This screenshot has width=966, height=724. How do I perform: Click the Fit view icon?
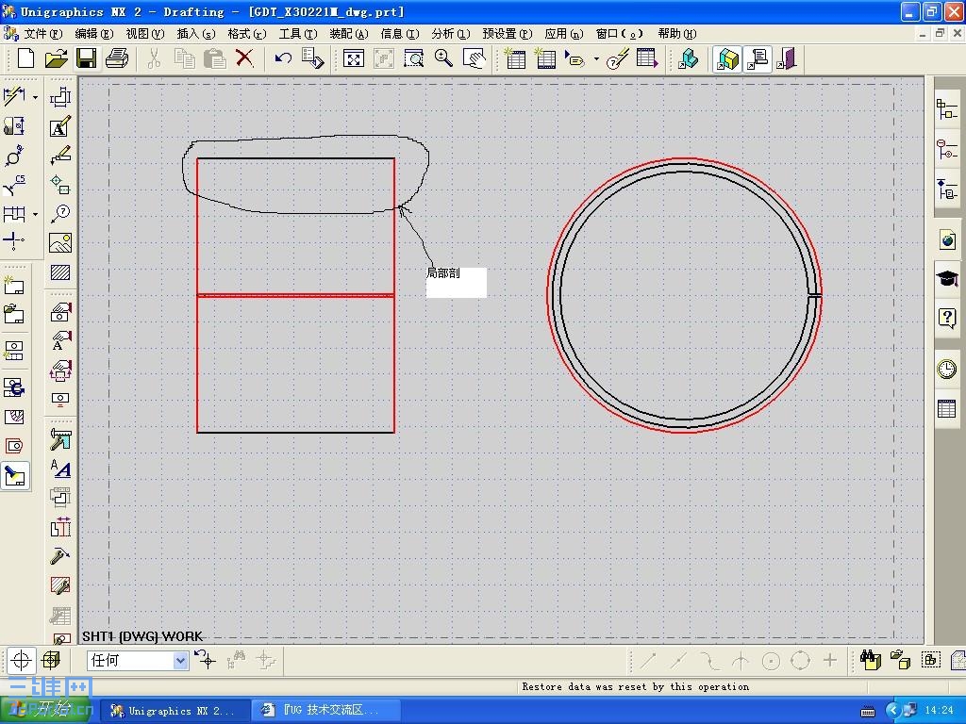point(354,58)
